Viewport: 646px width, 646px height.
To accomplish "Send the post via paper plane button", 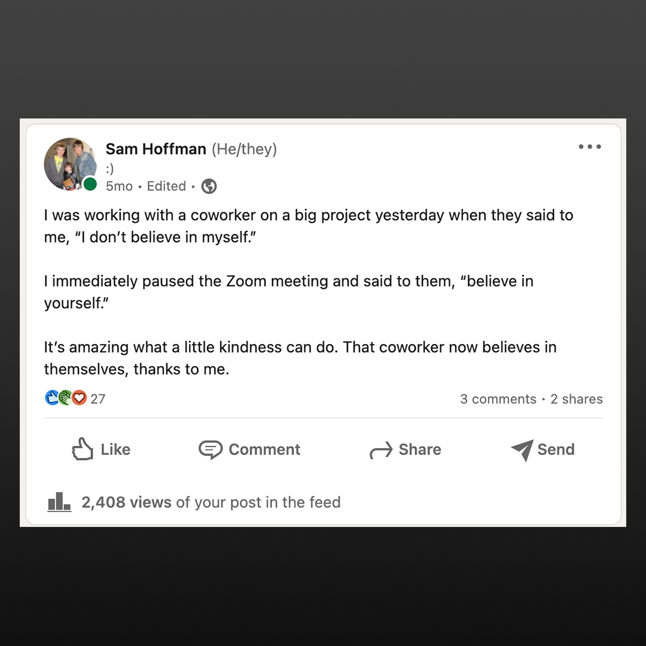I will pos(543,450).
